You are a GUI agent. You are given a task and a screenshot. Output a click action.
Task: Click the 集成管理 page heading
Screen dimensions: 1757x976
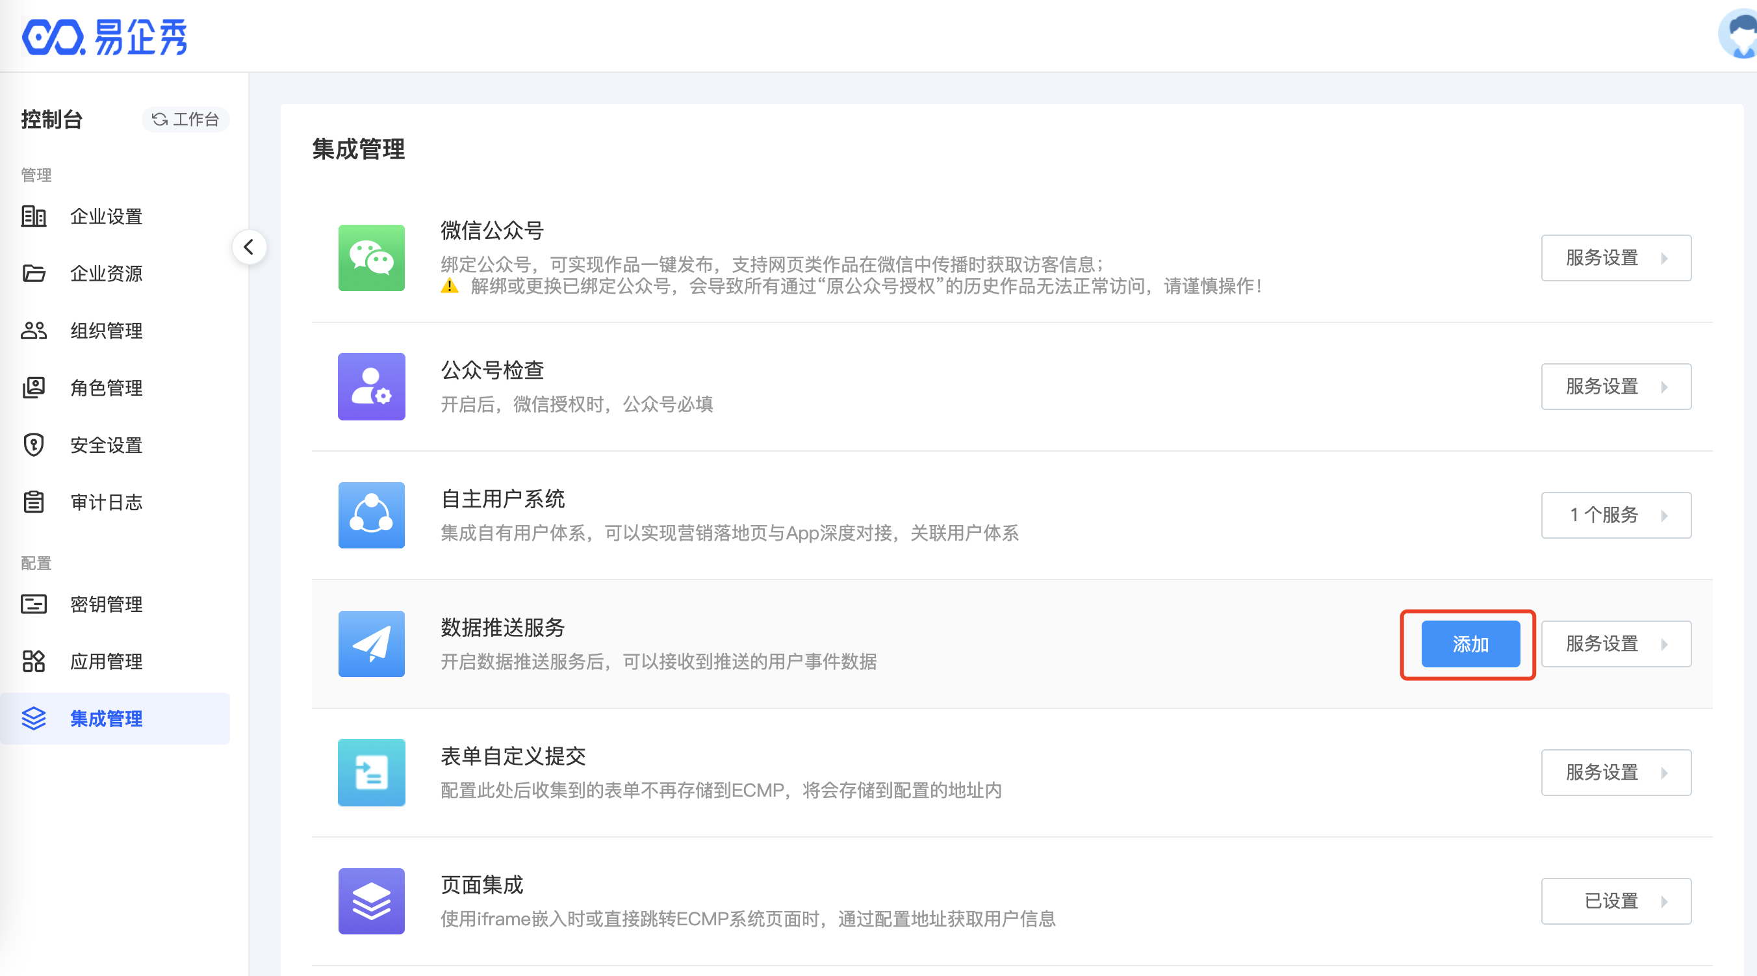point(359,149)
